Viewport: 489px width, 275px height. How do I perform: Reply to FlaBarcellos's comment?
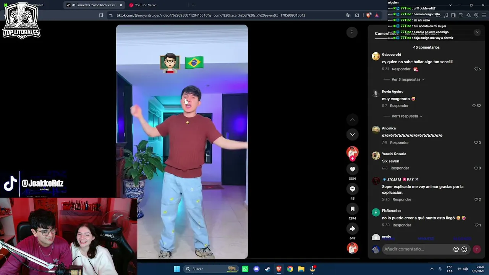(402, 225)
